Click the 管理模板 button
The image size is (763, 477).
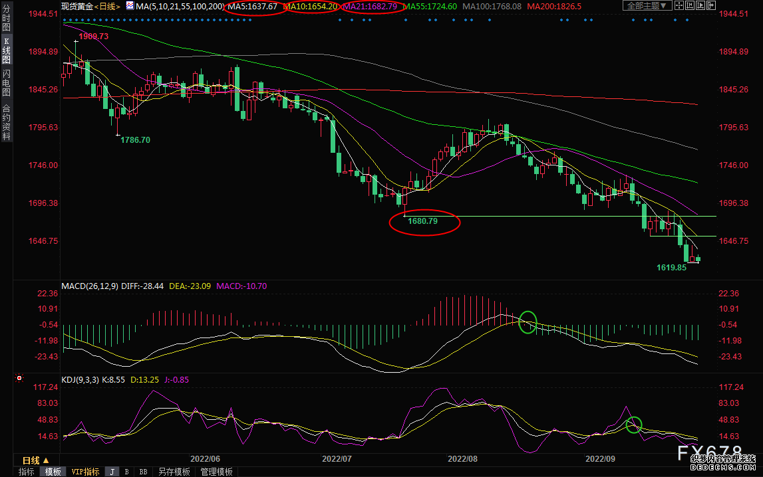click(216, 472)
